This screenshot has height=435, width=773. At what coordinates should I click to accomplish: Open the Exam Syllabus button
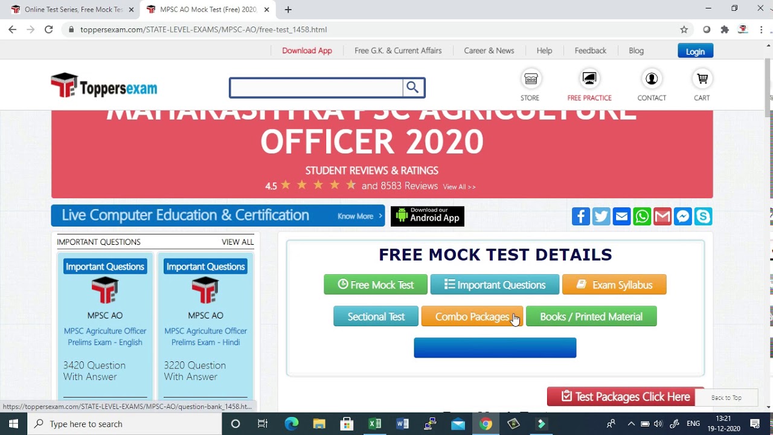tap(614, 285)
